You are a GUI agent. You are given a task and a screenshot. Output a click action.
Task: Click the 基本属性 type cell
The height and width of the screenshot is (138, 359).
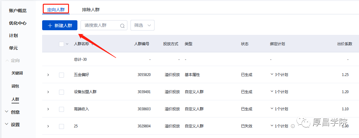pos(192,75)
